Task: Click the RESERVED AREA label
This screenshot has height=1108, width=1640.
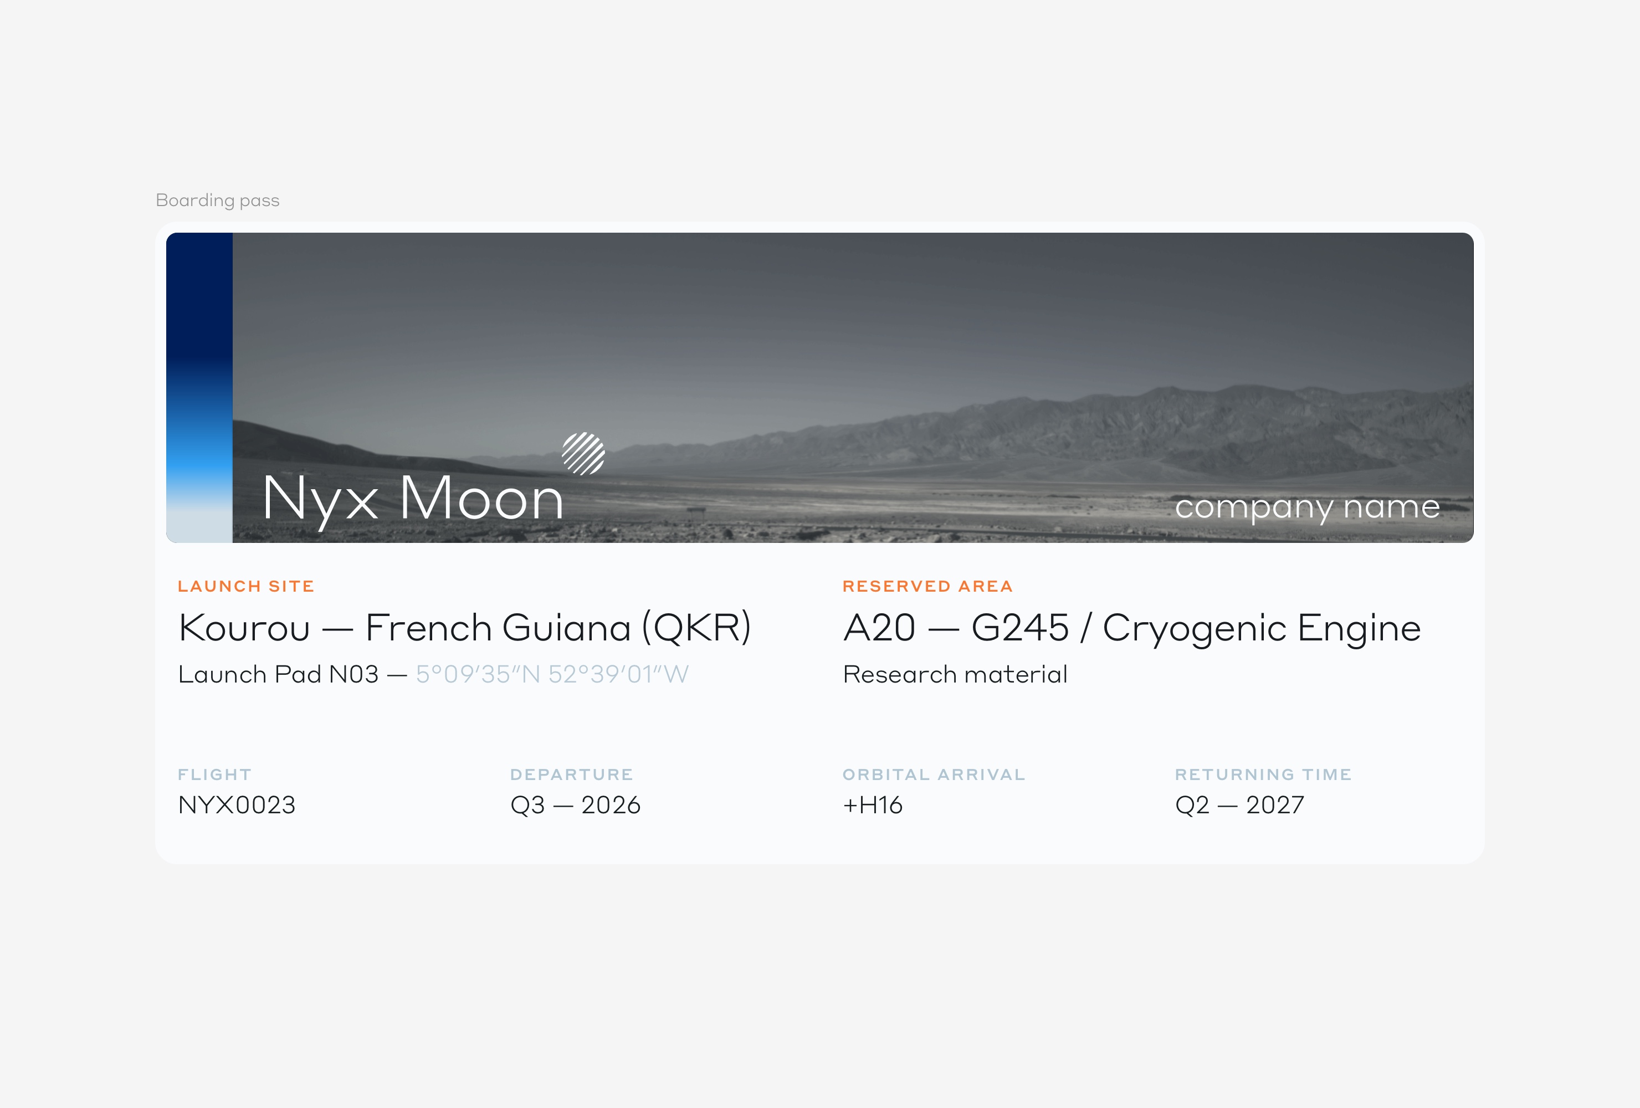Action: click(927, 587)
